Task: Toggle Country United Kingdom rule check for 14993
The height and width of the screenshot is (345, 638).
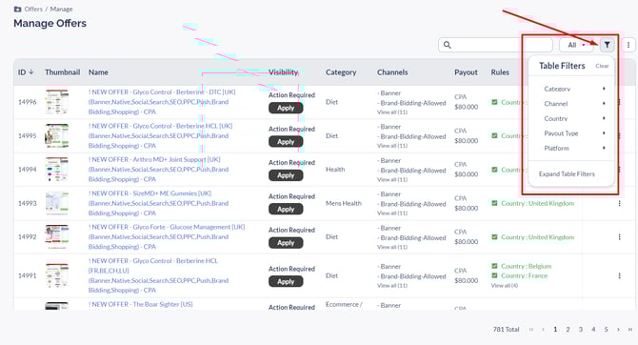Action: coord(494,203)
